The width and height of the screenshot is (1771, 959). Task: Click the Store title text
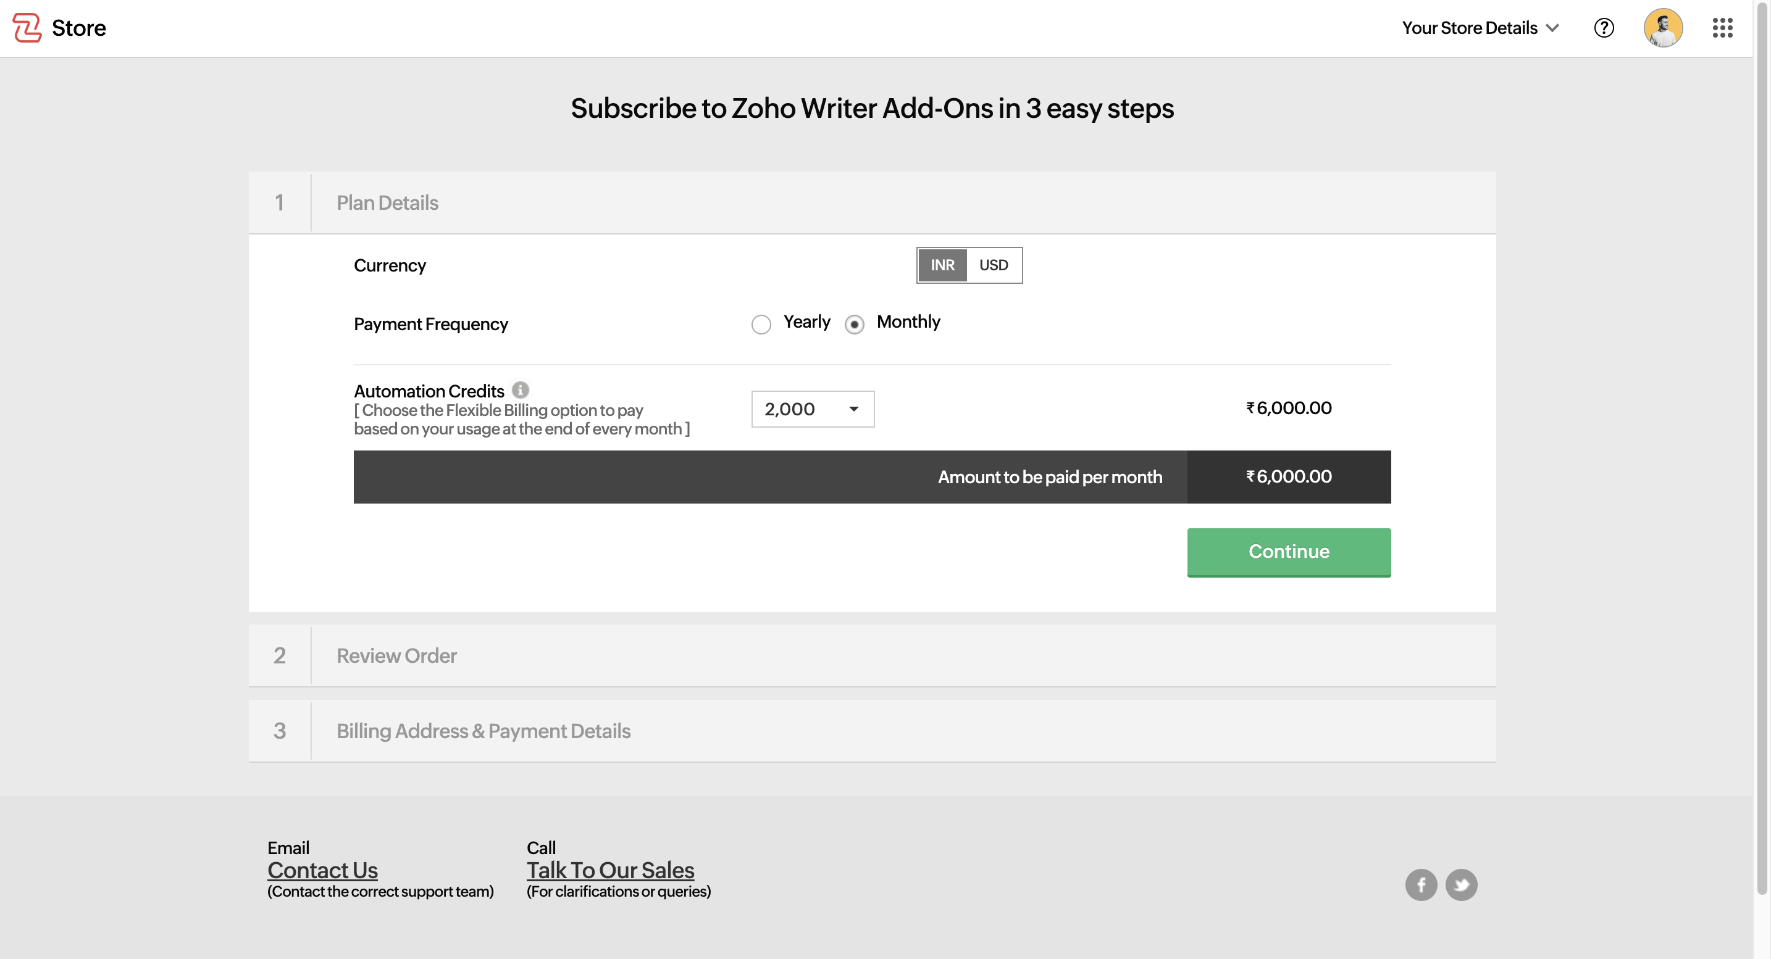[79, 28]
